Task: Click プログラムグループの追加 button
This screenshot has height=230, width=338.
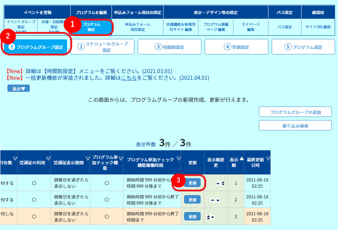Action: pos(295,112)
